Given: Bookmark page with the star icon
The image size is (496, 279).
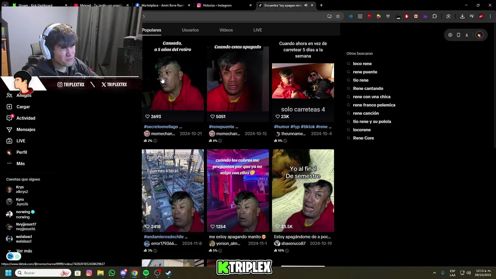Looking at the screenshot, I should point(338,16).
